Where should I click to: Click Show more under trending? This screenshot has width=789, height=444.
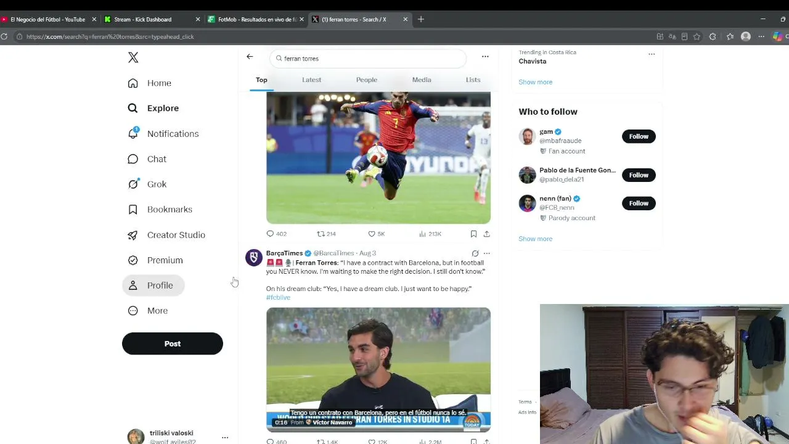click(x=535, y=82)
